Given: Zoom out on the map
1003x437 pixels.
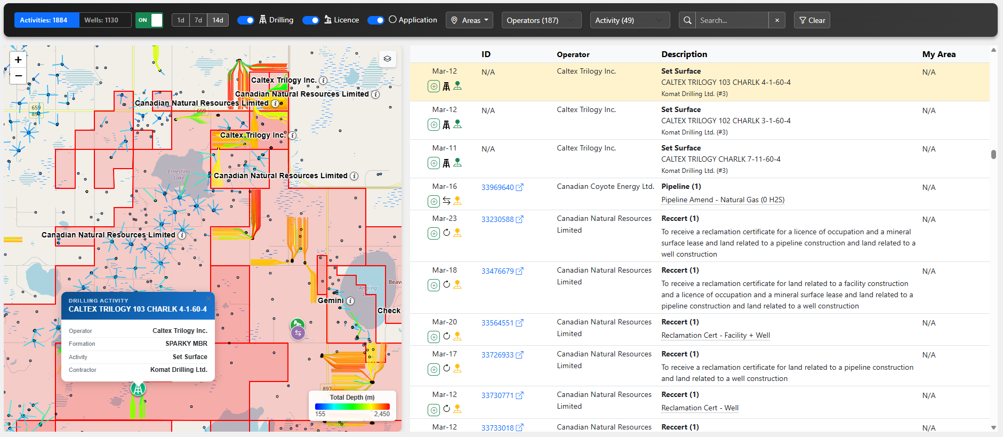Looking at the screenshot, I should [18, 76].
